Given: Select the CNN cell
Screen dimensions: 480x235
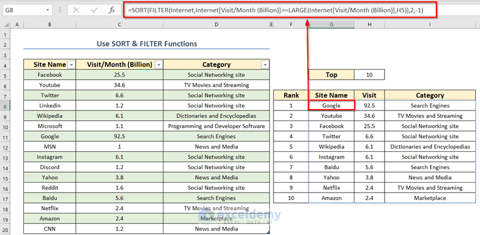Looking at the screenshot, I should coord(49,229).
